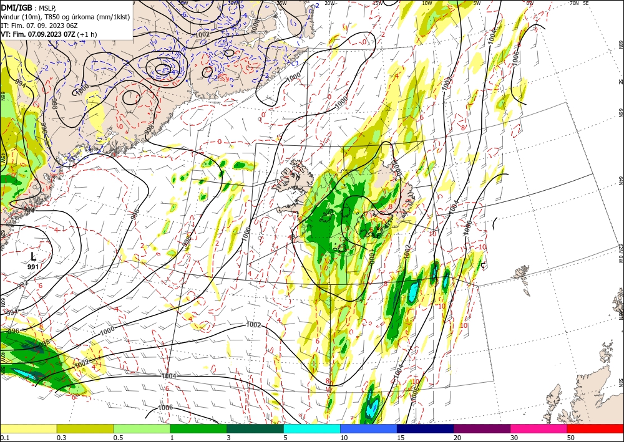The image size is (624, 442).
Task: Click the light green 0.5–1 legend swatch
Action: (142, 428)
